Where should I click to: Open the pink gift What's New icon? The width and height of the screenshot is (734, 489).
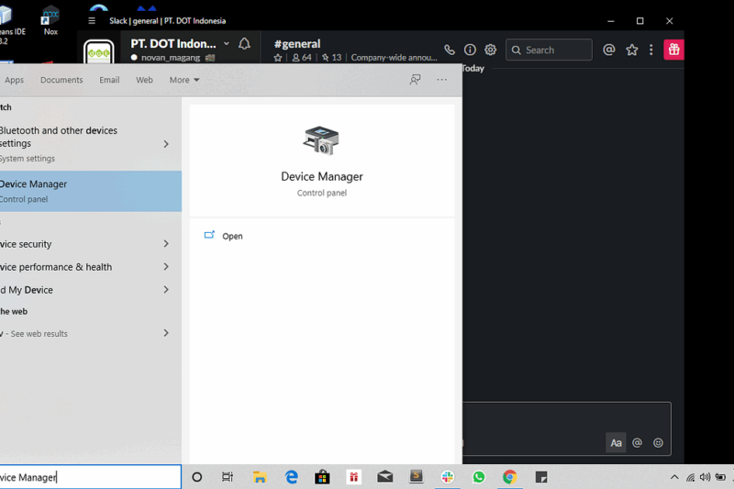(x=673, y=50)
